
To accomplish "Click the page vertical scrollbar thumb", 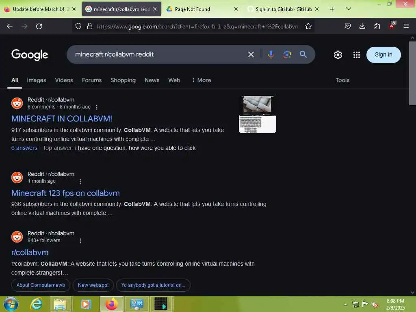I will tap(412, 73).
